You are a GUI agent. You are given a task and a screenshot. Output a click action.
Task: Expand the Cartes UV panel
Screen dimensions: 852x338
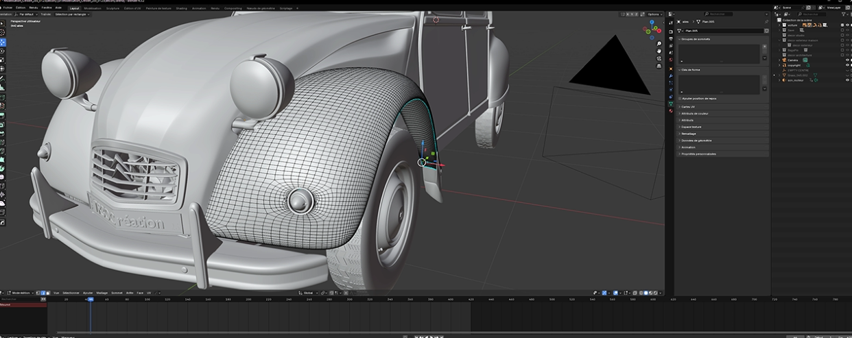(x=688, y=107)
